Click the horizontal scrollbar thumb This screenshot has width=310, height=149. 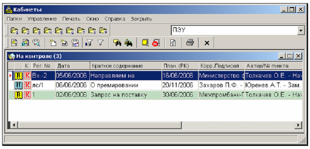point(100,125)
